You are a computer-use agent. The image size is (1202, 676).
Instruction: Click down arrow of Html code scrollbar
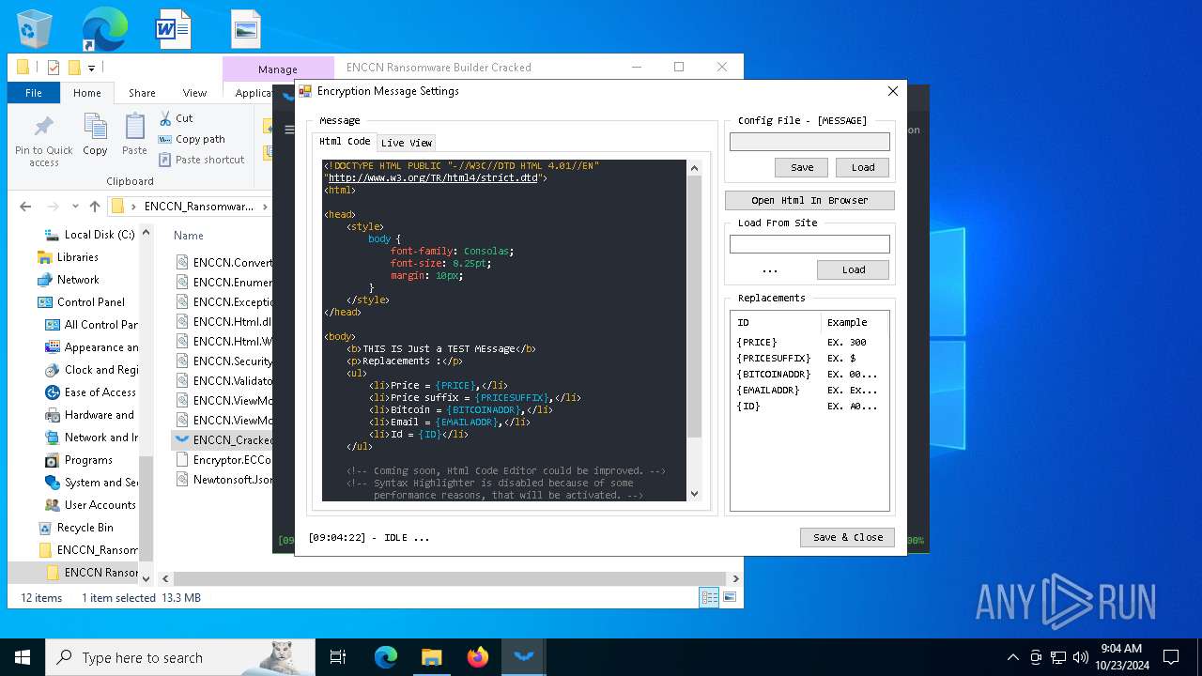(694, 494)
